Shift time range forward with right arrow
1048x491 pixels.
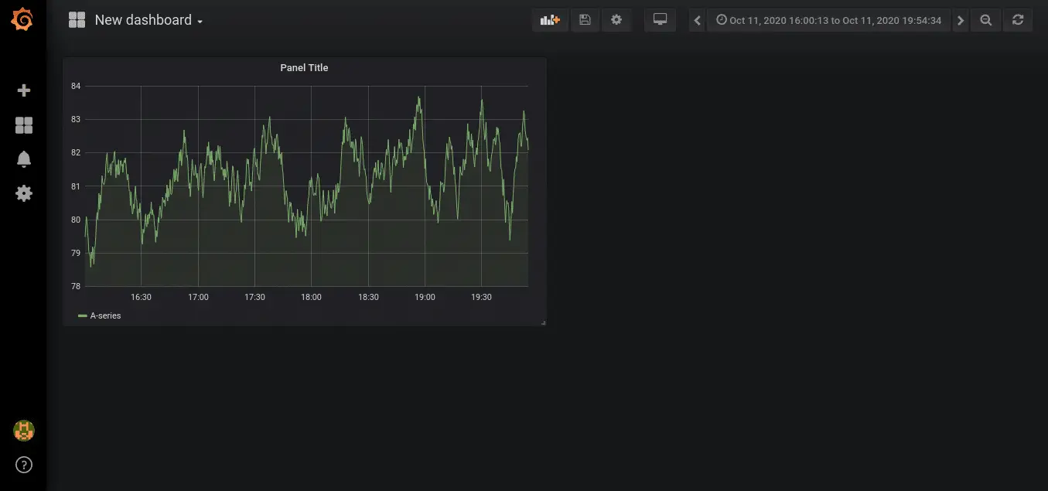click(960, 19)
